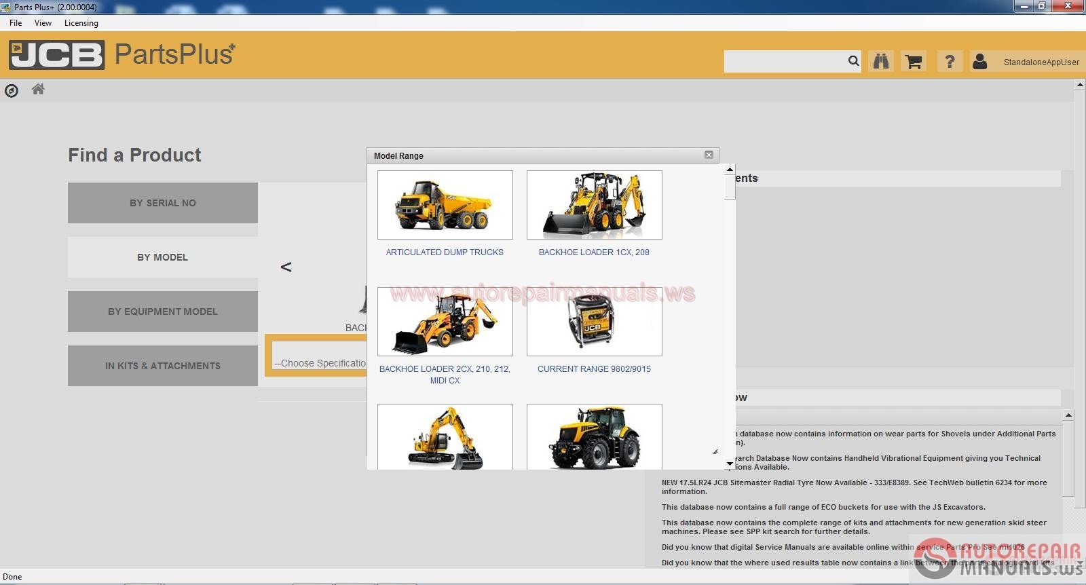Screen dimensions: 1086x585
Task: Select the By Serial No button
Action: tap(163, 203)
